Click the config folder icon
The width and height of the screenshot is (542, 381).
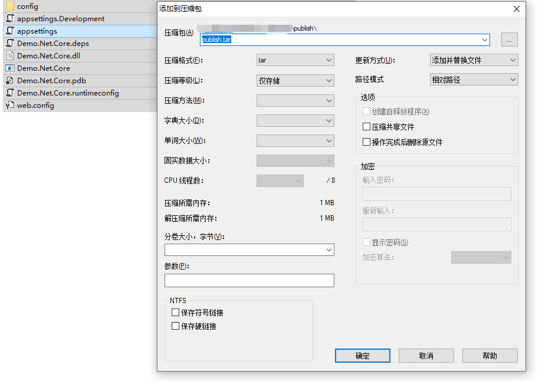(11, 6)
